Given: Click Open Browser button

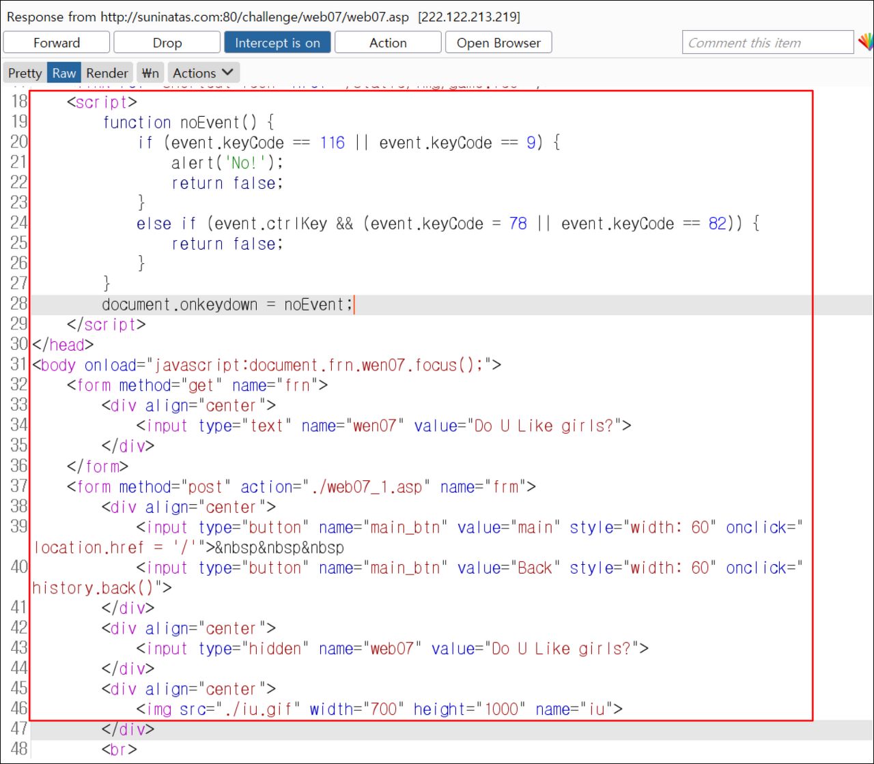Looking at the screenshot, I should coord(498,42).
